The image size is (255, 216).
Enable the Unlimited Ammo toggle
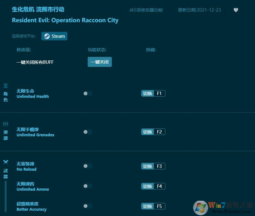pos(88,186)
